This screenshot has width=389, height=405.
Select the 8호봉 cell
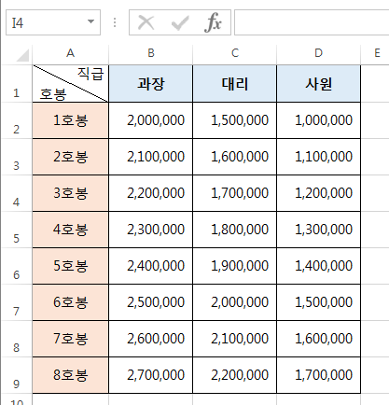coord(71,375)
